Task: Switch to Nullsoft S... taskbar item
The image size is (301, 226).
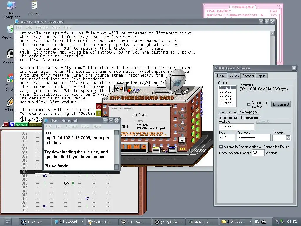Action: click(102, 222)
